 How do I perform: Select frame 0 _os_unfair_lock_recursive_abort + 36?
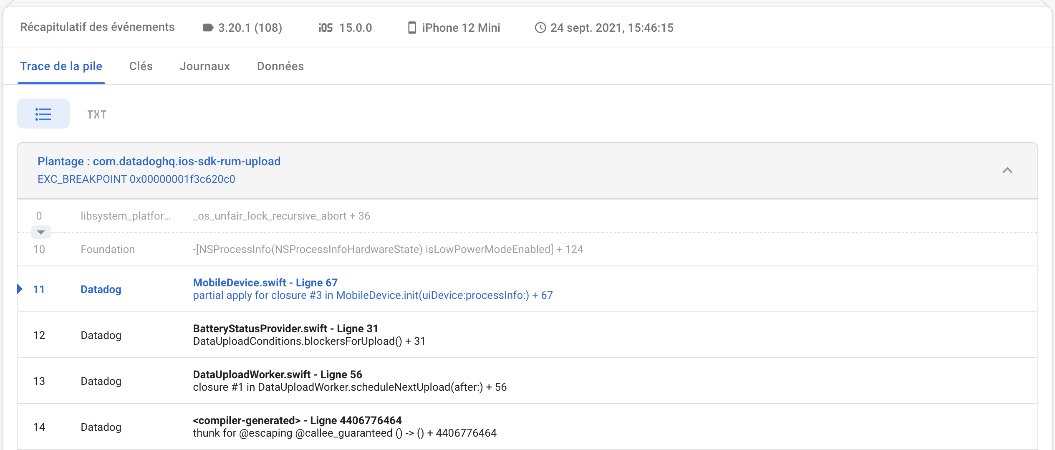pos(282,216)
